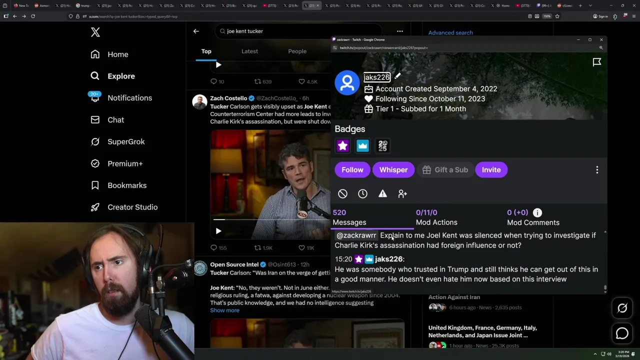Open 'Action Against Iran' trending item
The image size is (640, 360).
tap(454, 297)
